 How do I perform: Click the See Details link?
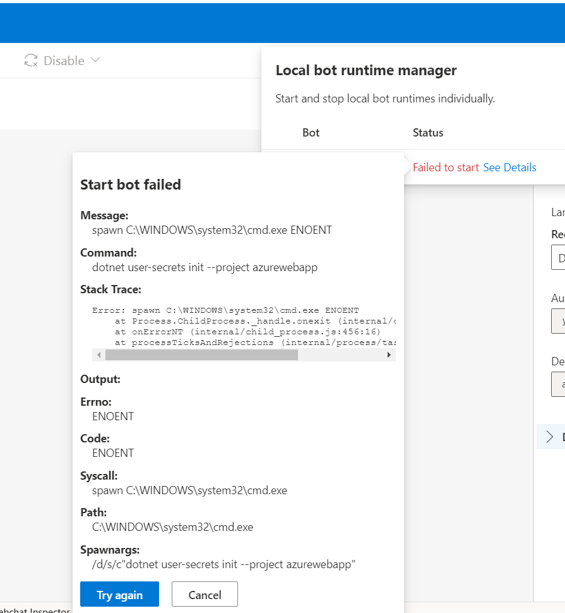[509, 167]
